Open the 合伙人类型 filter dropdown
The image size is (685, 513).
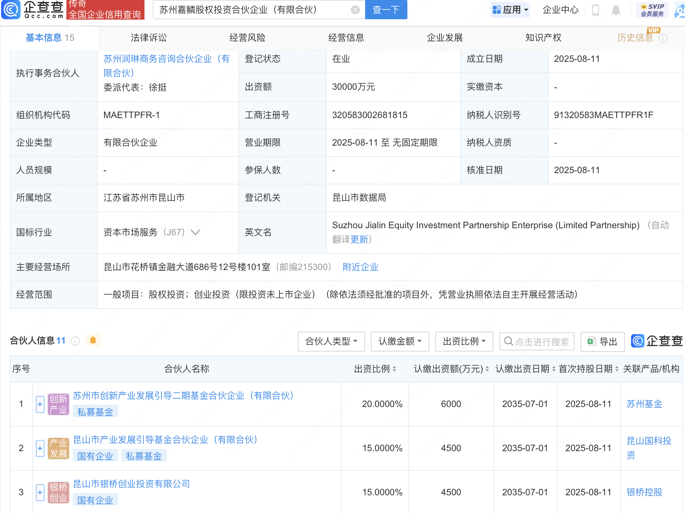pos(331,342)
